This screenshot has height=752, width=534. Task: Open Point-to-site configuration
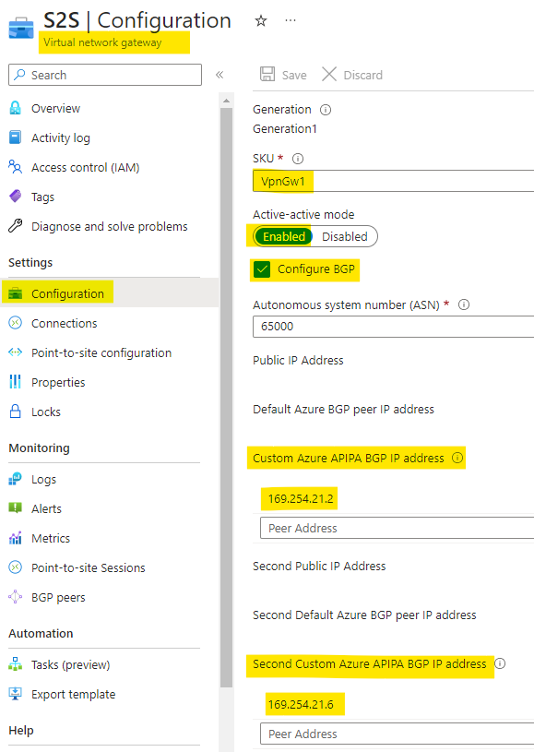click(101, 353)
